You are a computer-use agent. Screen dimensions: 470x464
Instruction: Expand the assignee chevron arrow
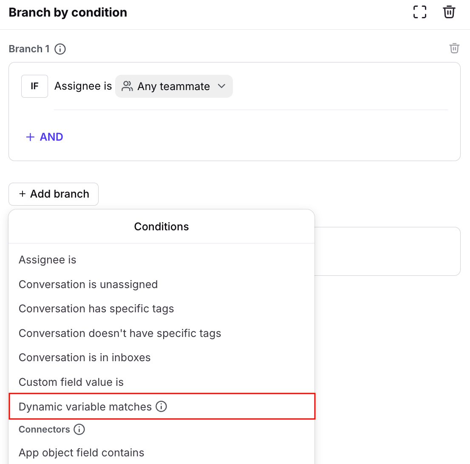(x=221, y=86)
